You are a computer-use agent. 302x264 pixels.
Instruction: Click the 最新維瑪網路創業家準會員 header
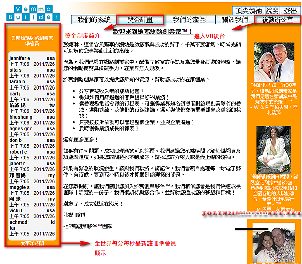(32, 41)
